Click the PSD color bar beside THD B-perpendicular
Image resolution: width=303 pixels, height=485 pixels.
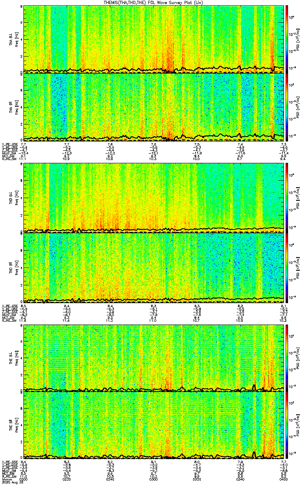tap(287, 198)
